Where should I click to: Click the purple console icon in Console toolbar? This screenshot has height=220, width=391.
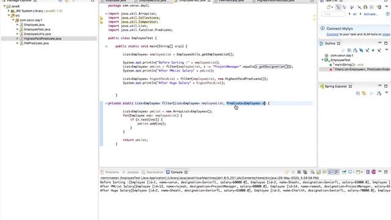(368, 172)
